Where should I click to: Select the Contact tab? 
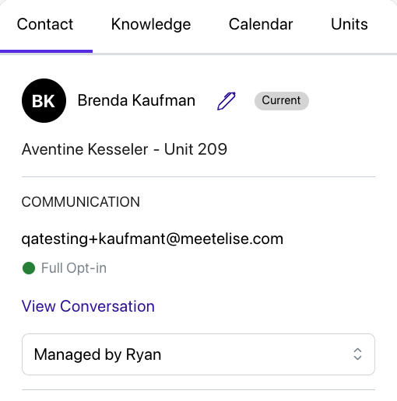45,24
